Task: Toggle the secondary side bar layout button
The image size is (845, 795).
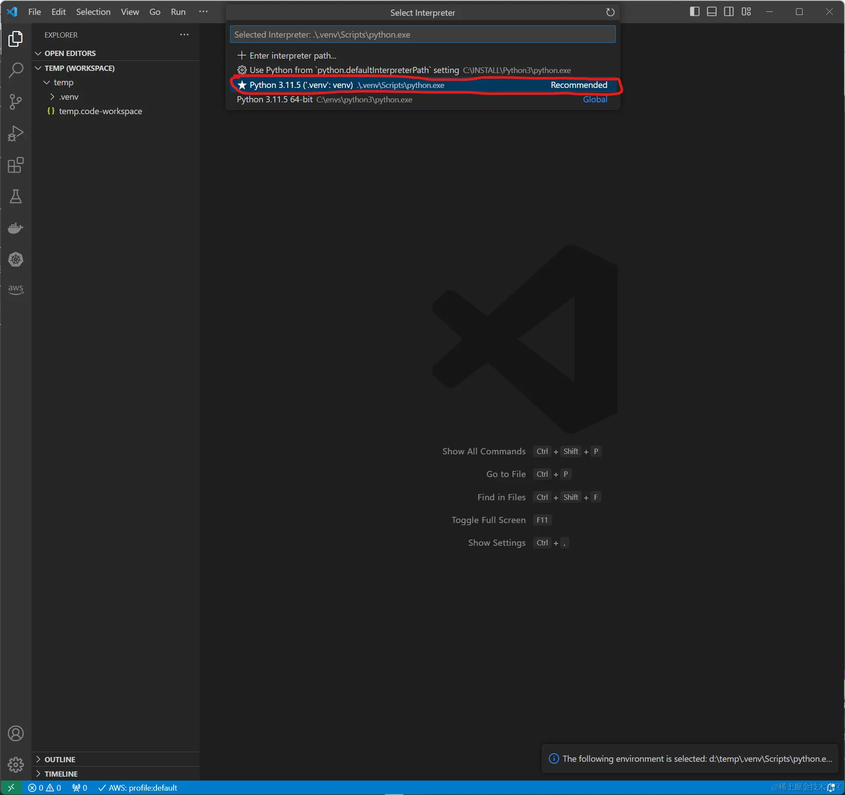Action: (729, 12)
